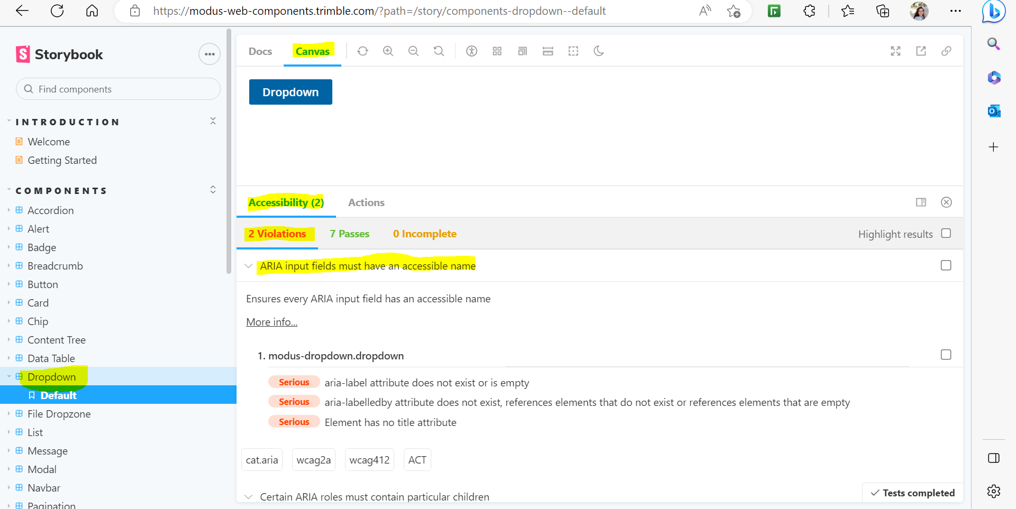The image size is (1016, 509).
Task: Remount the story using the refresh icon
Action: (362, 51)
